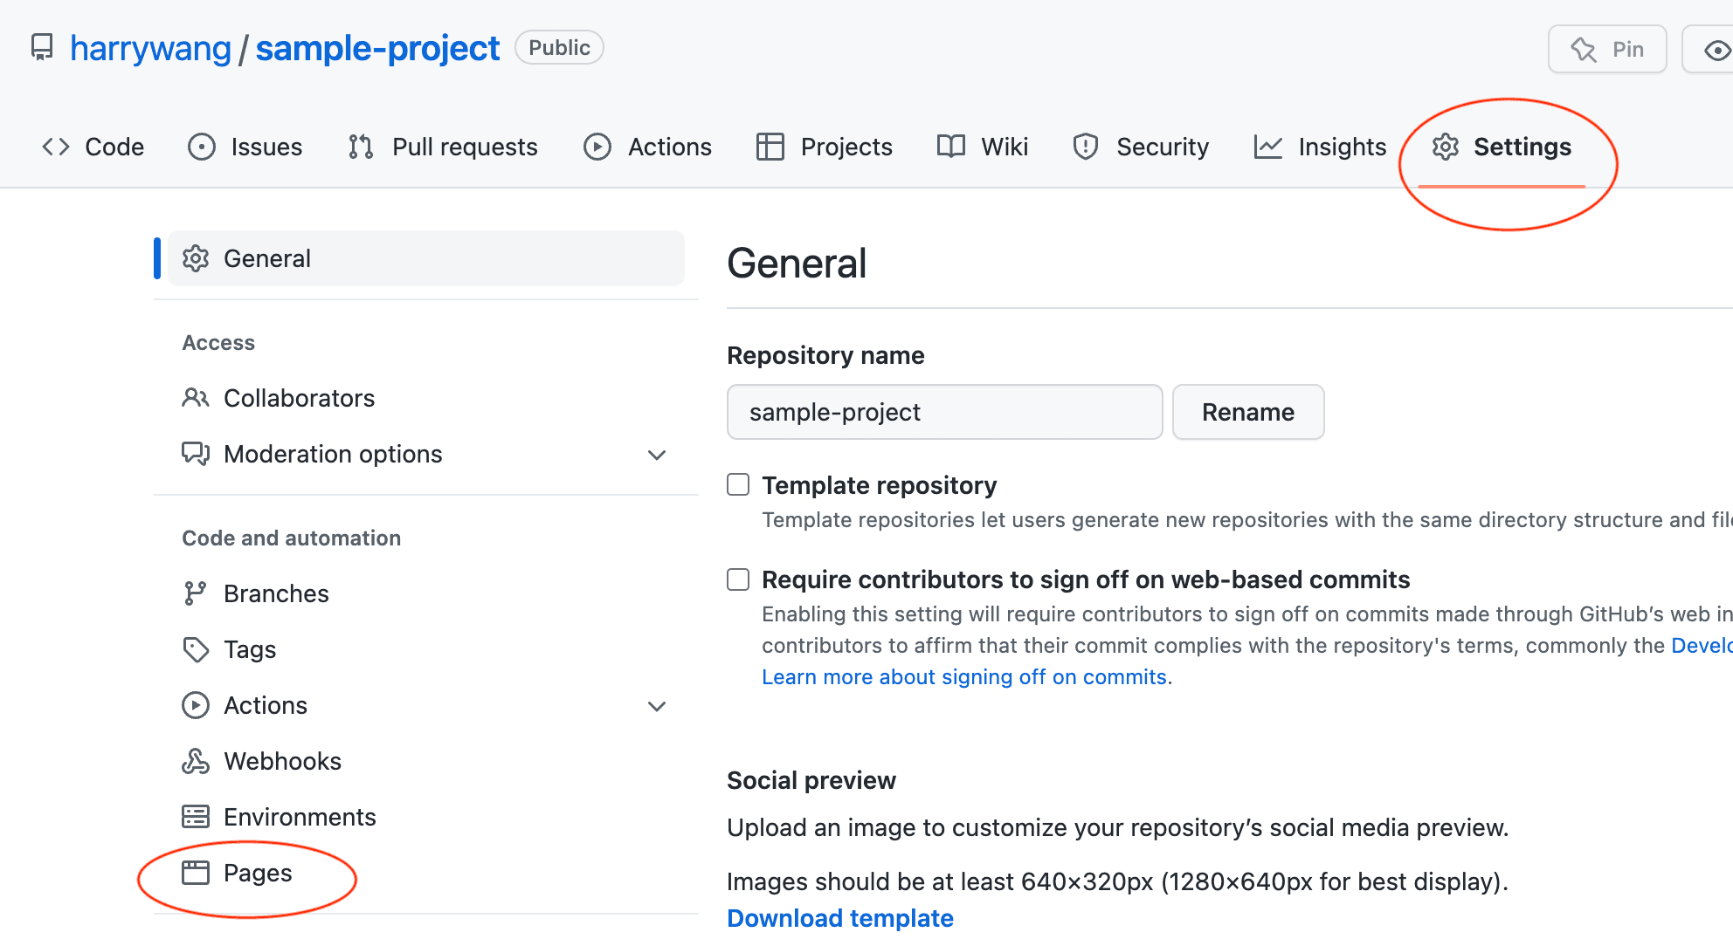Open the Pull requests tab

point(443,147)
